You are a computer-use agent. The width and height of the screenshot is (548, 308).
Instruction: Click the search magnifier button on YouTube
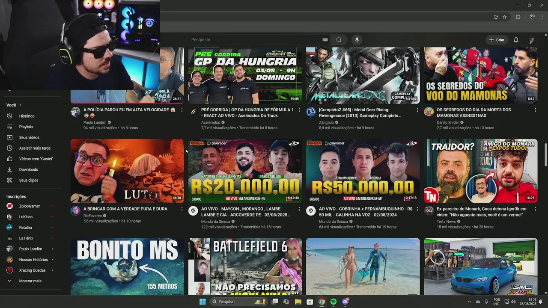pyautogui.click(x=339, y=40)
